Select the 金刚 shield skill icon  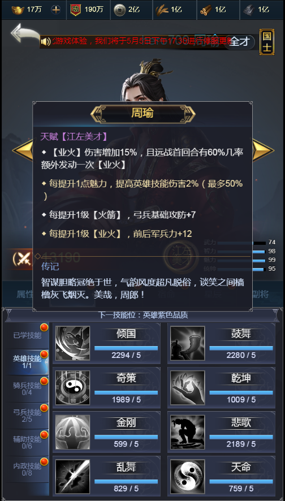(72, 433)
